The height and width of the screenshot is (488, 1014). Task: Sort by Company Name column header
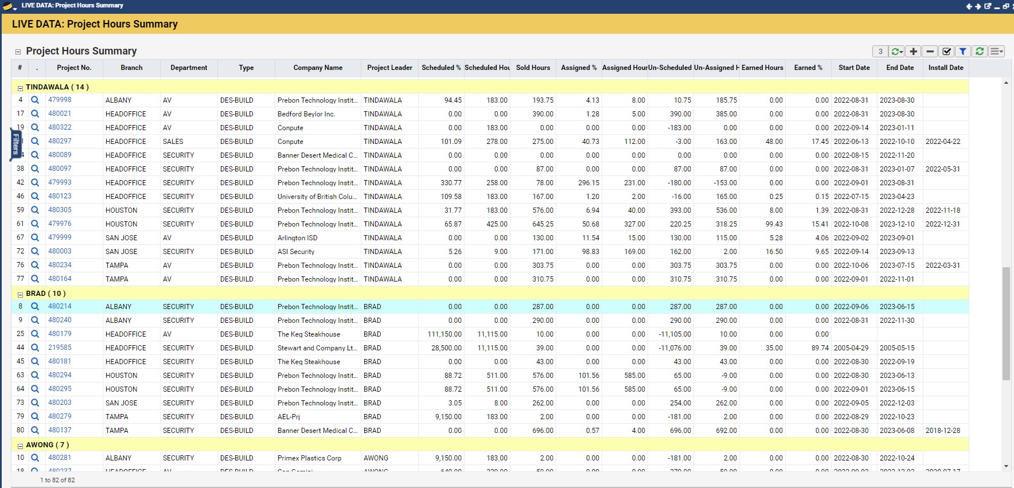318,68
